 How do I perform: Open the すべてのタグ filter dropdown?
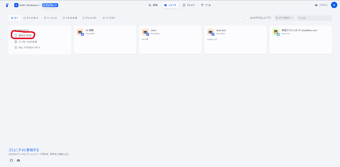pyautogui.click(x=285, y=18)
